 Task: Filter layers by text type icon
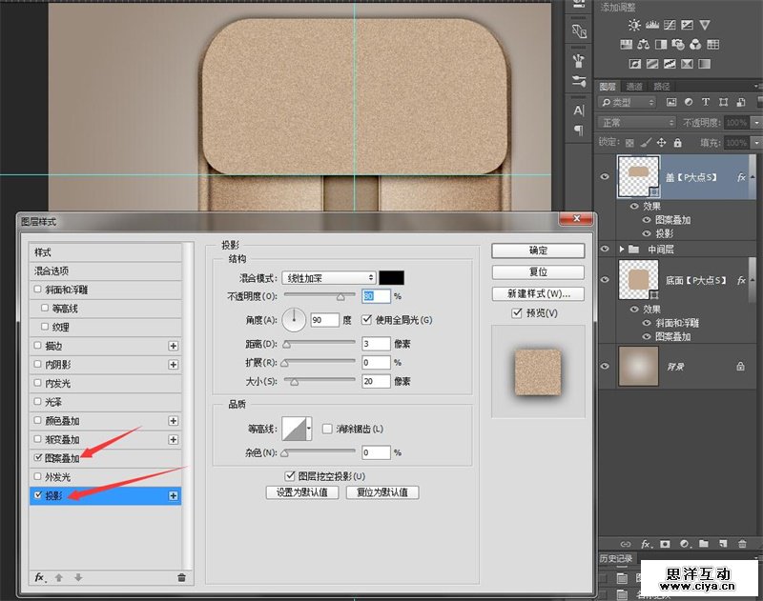tap(705, 102)
